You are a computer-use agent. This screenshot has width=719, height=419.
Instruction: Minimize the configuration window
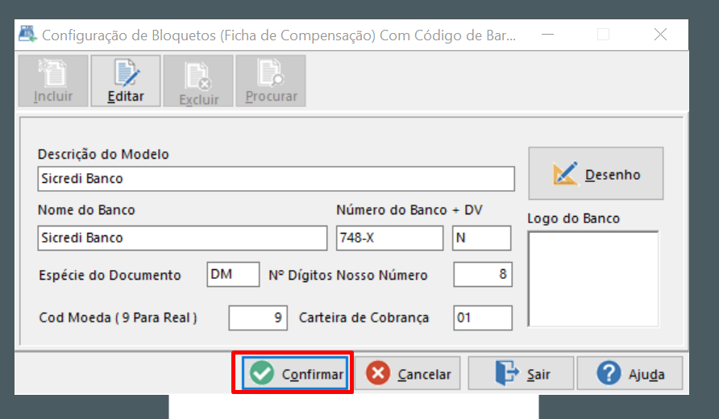coord(547,35)
